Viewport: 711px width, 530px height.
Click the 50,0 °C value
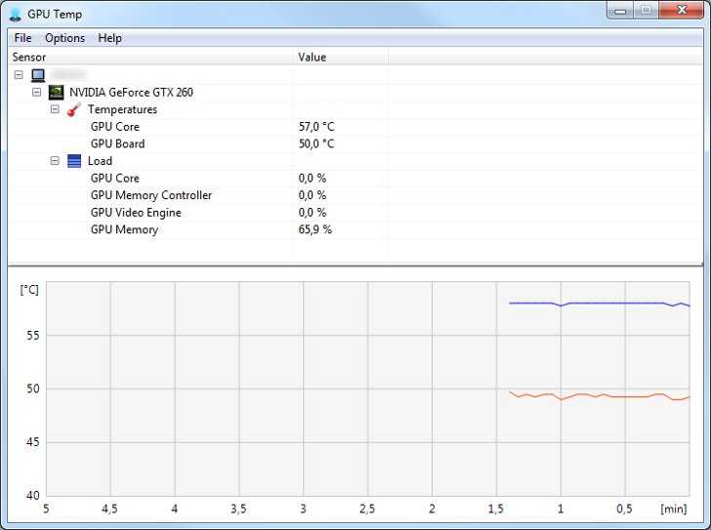[316, 144]
